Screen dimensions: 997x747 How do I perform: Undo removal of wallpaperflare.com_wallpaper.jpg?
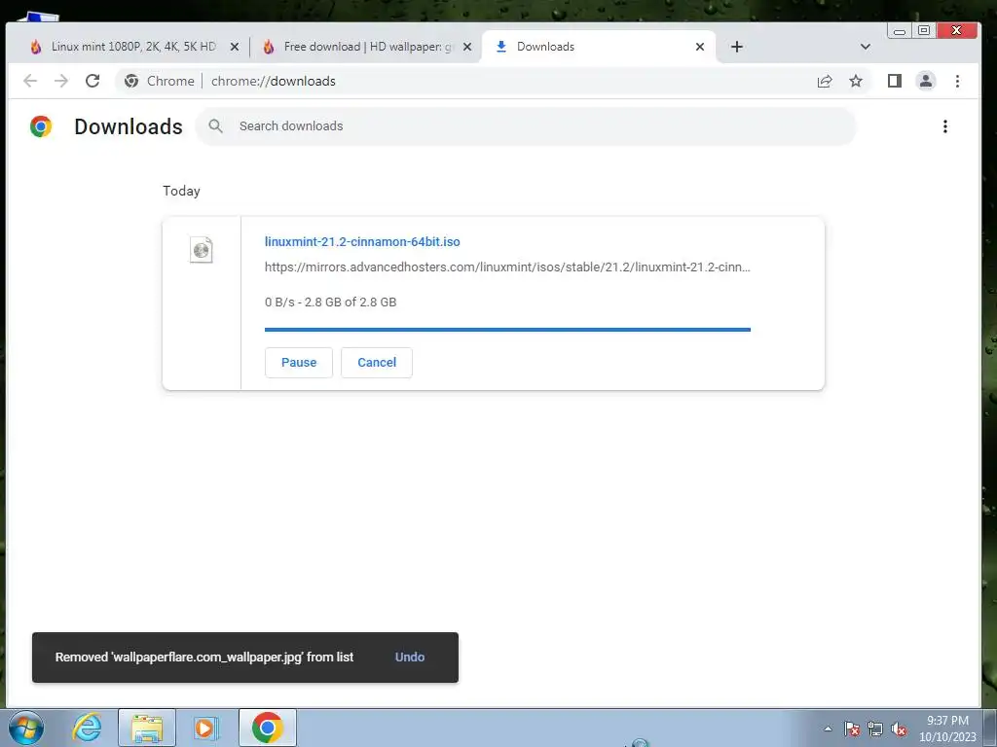[x=410, y=657]
